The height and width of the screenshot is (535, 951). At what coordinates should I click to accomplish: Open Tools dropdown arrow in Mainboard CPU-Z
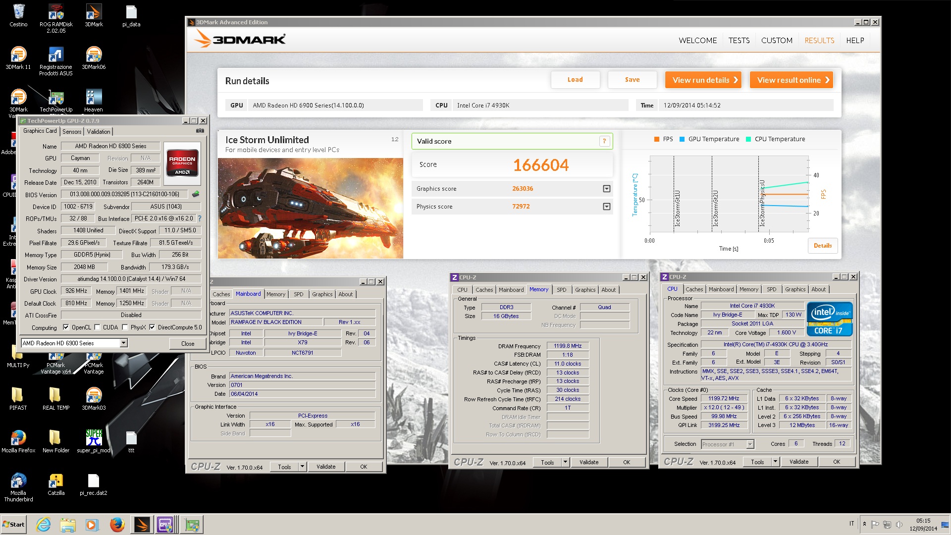click(302, 467)
